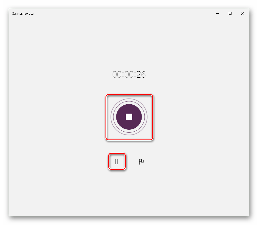
Task: Select the flag button right of pause
Action: (x=141, y=162)
